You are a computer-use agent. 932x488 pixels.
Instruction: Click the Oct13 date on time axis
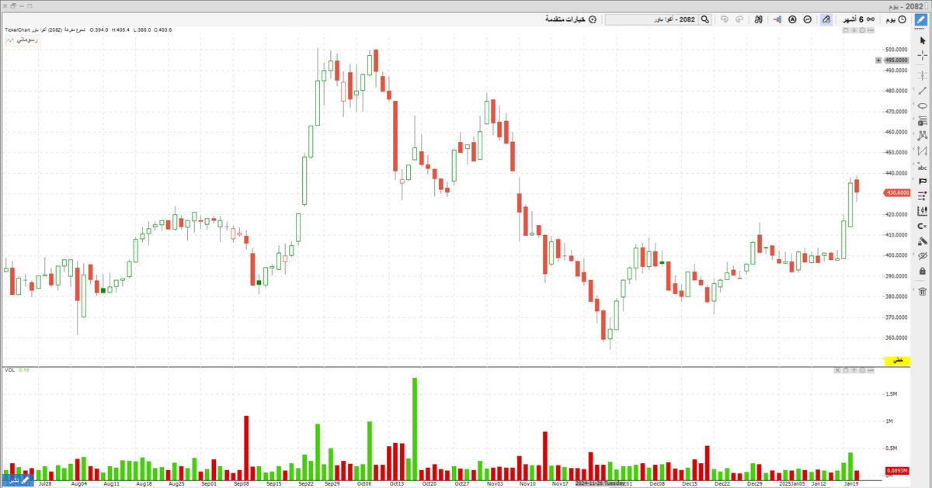(397, 483)
